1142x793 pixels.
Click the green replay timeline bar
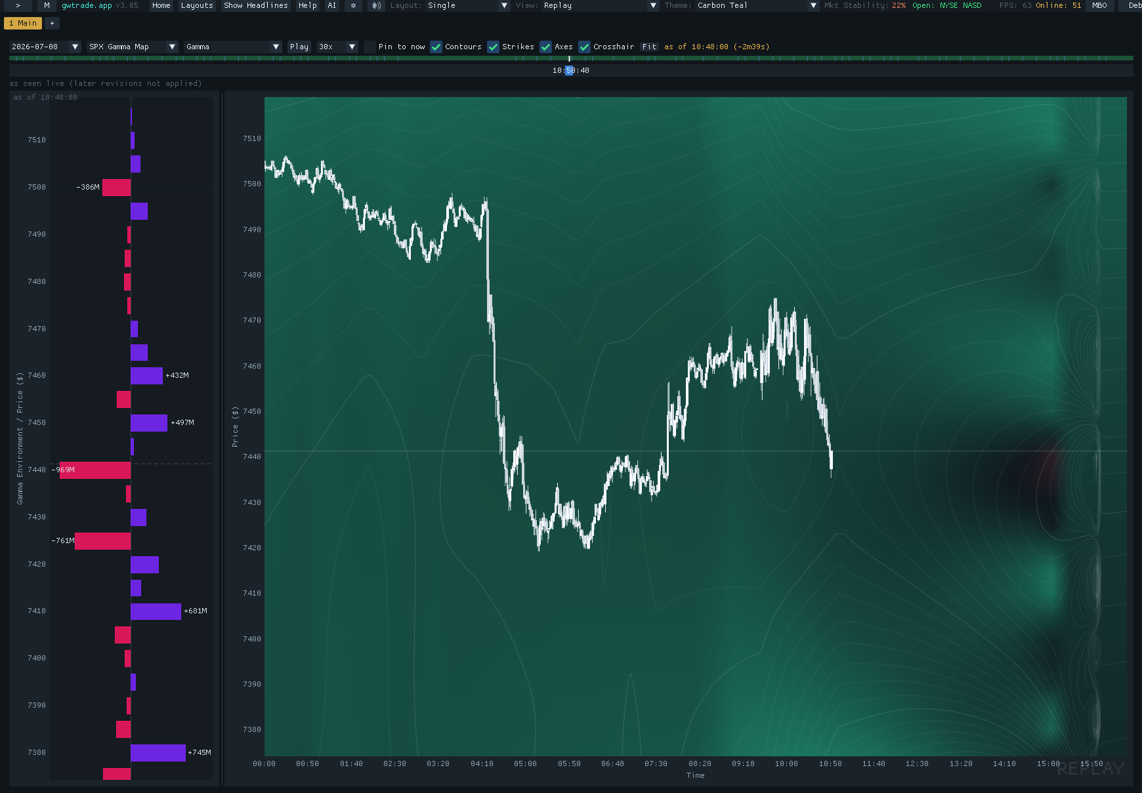click(571, 58)
